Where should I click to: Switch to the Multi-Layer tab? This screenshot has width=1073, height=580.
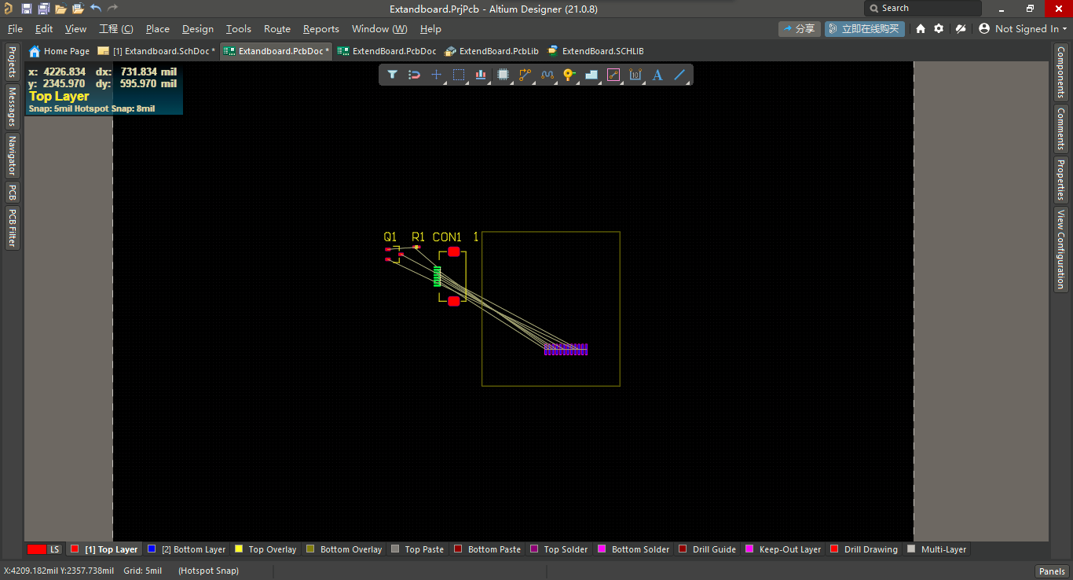[938, 549]
